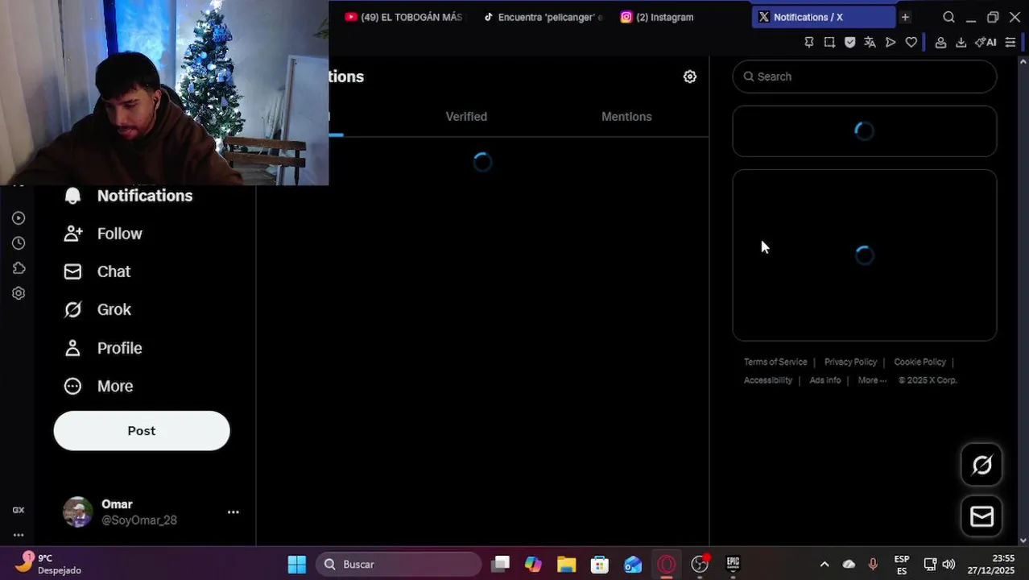Open Ads info footer link
The width and height of the screenshot is (1029, 580).
[825, 380]
